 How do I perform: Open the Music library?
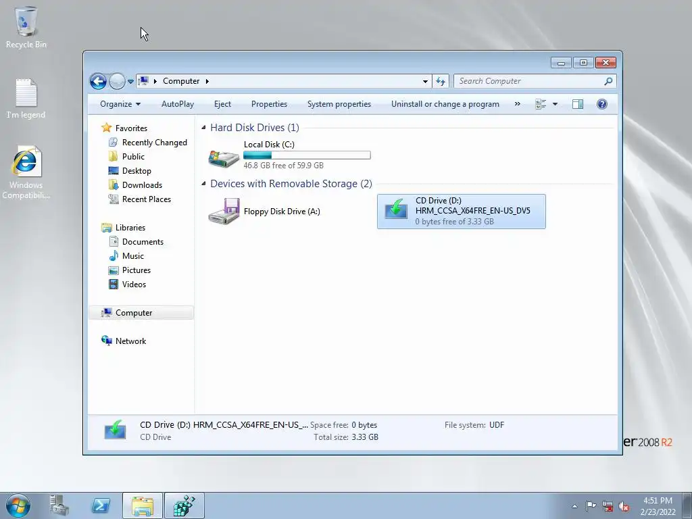point(133,256)
